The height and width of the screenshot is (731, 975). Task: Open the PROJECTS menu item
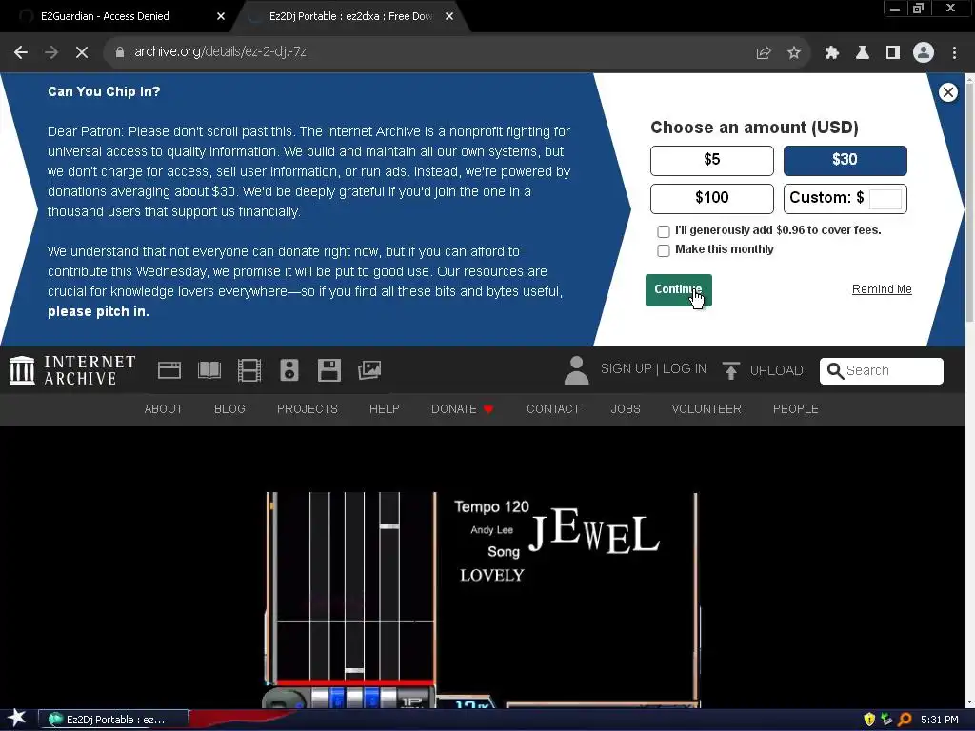coord(308,409)
